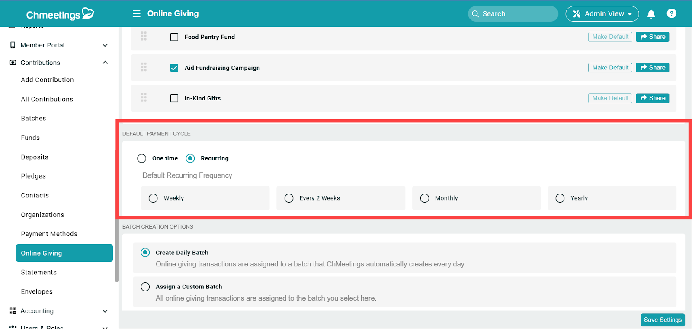
Task: Click the drag handle beside In-Kind Gifts
Action: (144, 98)
